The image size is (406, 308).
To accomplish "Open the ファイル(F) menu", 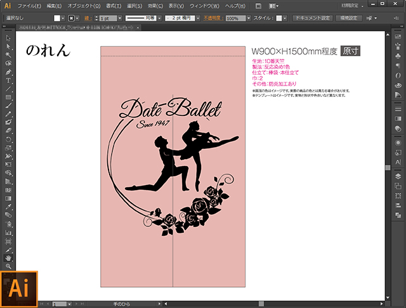I will click(29, 6).
